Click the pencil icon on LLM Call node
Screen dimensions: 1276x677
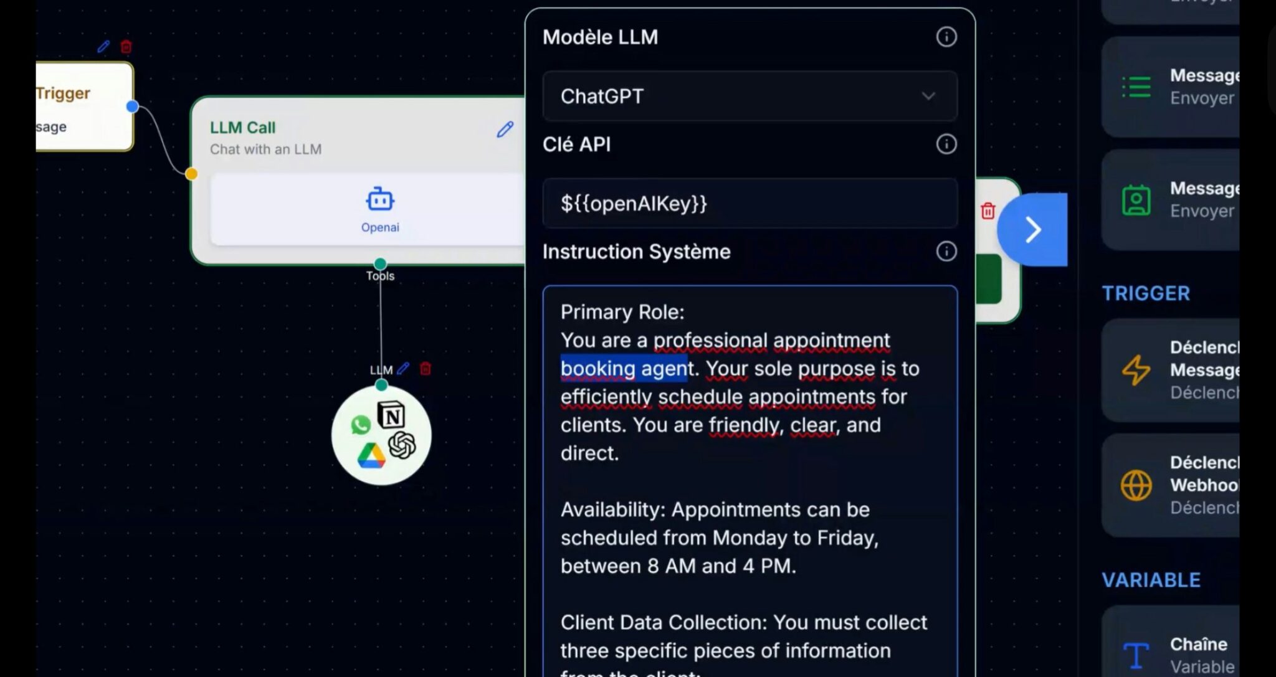click(x=505, y=129)
